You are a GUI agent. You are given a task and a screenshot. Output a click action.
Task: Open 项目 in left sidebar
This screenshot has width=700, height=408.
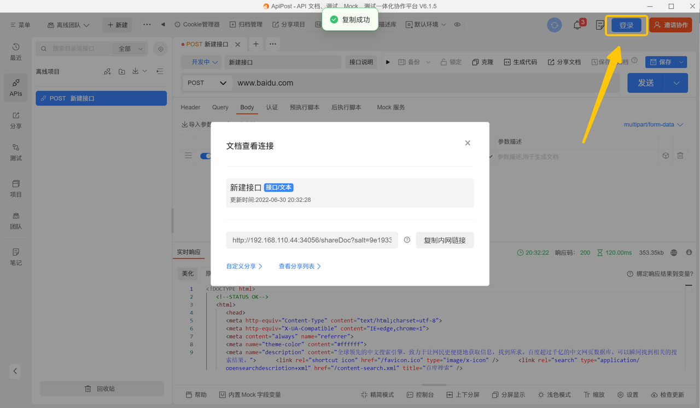(16, 189)
